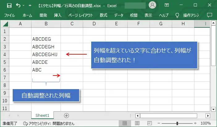
Task: Open accessibility checker status アクセシビリティ: 問題ありません
Action: coord(49,123)
